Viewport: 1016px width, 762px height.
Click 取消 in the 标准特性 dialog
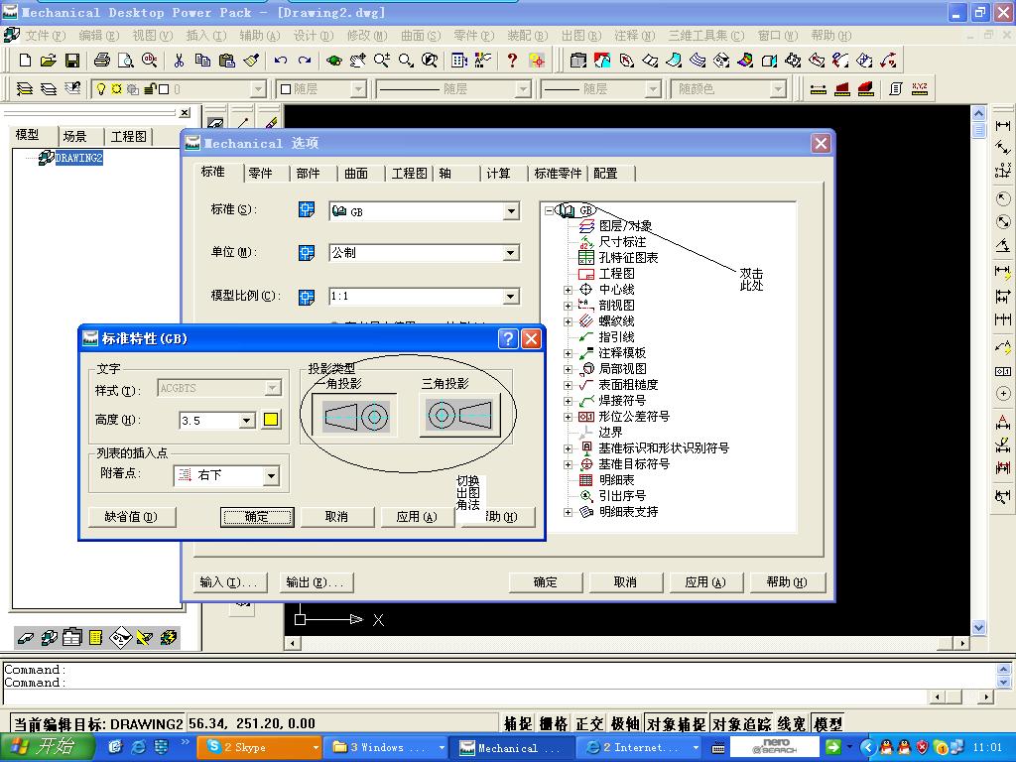[337, 517]
